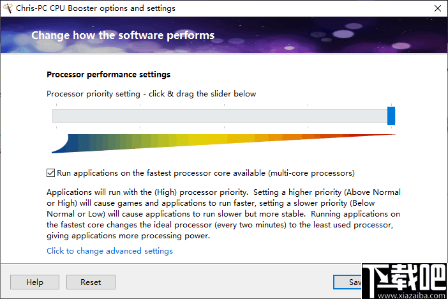Click the partially hidden Save button
This screenshot has width=448, height=299.
tap(348, 282)
